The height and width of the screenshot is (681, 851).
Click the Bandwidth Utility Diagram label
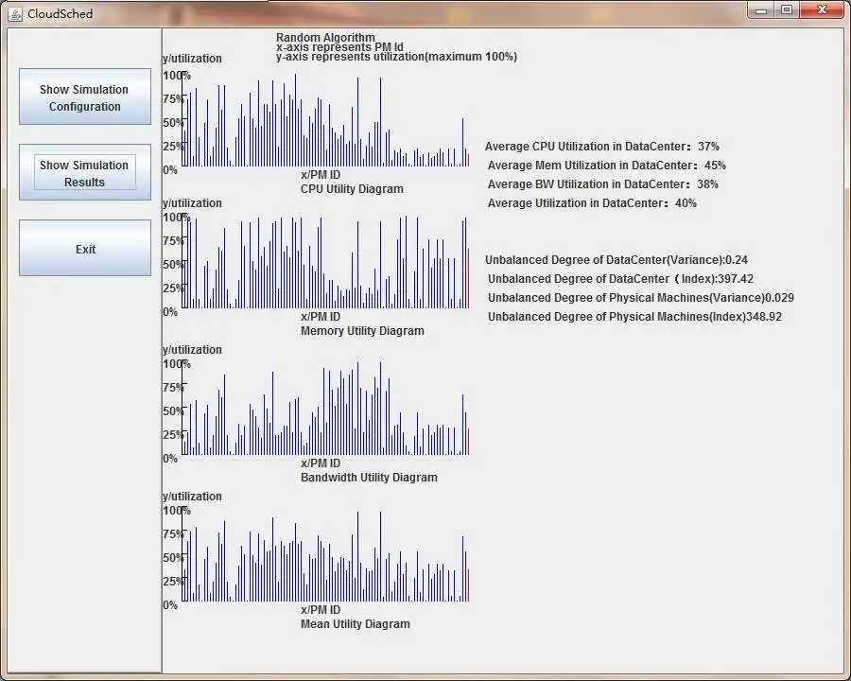coord(369,478)
